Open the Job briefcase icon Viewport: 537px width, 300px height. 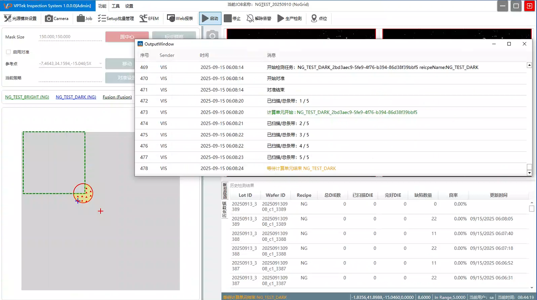84,18
